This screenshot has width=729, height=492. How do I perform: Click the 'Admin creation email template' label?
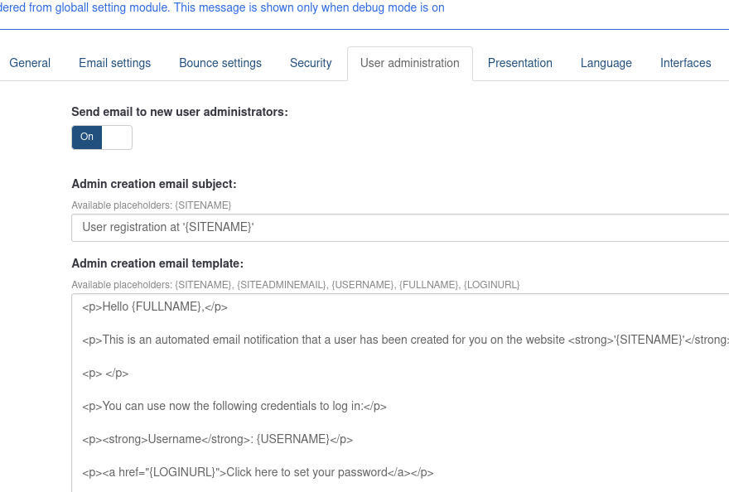(x=157, y=263)
